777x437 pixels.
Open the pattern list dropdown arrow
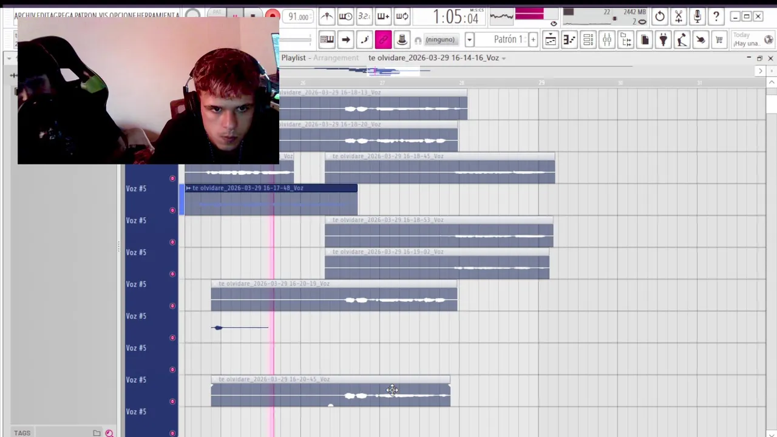(x=469, y=40)
